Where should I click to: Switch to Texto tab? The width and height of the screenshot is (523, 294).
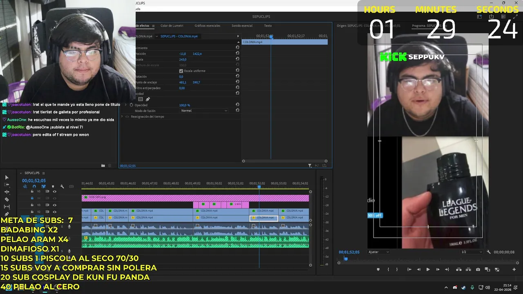click(x=268, y=26)
